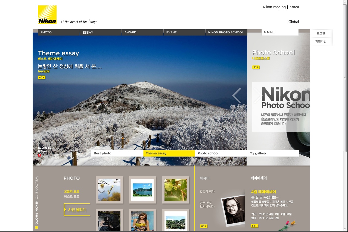Click the left arrow on the slideshow
Viewport: 348px width, 232px height.
click(237, 96)
